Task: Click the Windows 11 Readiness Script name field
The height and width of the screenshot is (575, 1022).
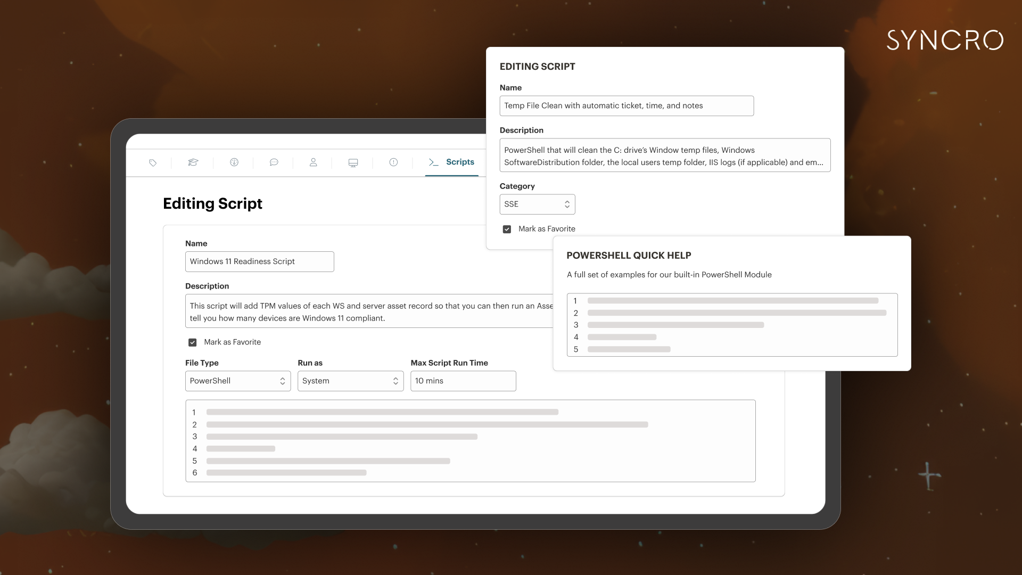Action: (x=259, y=262)
